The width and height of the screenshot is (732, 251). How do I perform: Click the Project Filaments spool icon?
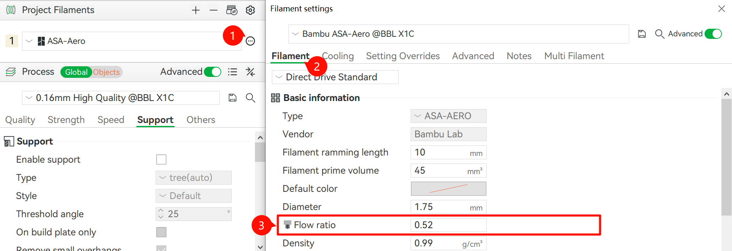click(11, 10)
